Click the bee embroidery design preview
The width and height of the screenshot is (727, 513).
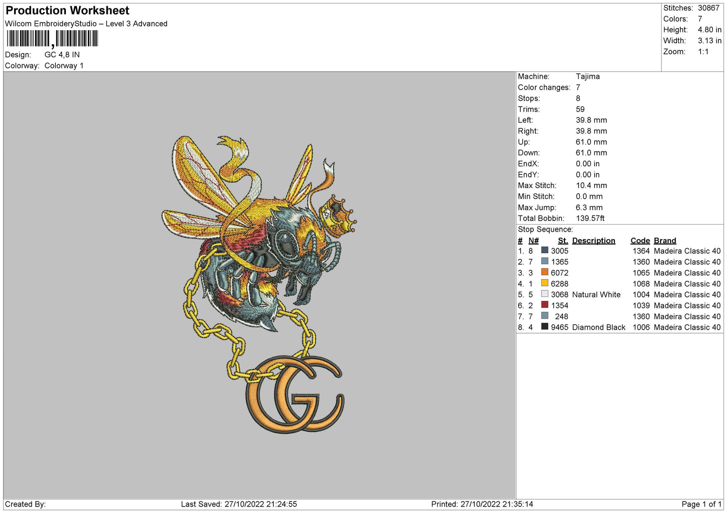[259, 284]
